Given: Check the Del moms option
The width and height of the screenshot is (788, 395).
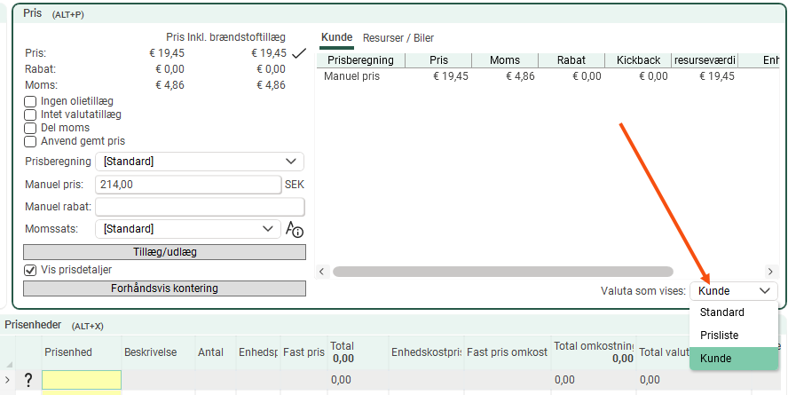Looking at the screenshot, I should click(30, 128).
